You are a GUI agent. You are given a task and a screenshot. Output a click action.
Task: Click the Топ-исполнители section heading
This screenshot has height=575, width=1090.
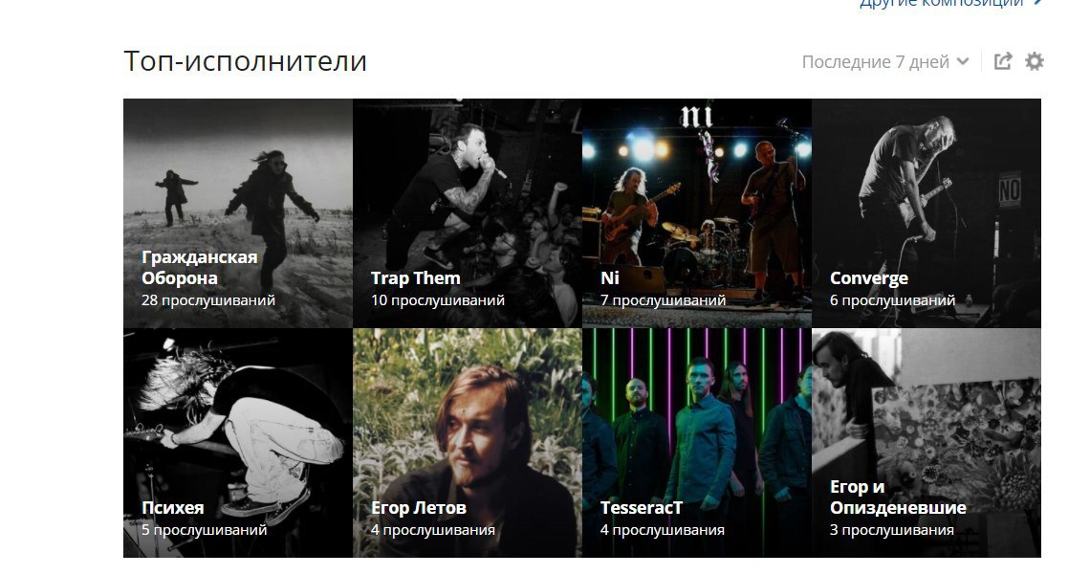pyautogui.click(x=245, y=61)
